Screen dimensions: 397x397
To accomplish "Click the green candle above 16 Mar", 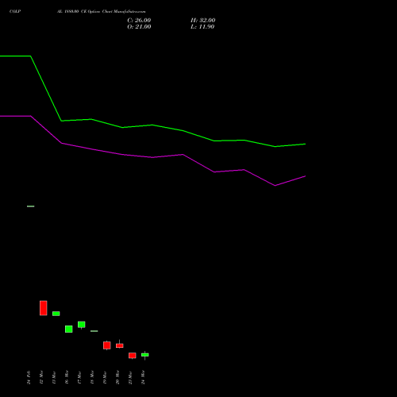I will 69,329.
